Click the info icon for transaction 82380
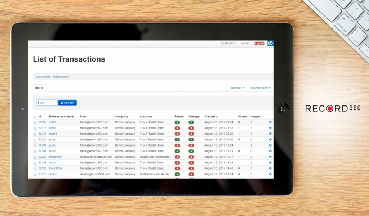This screenshot has width=369, height=216. pyautogui.click(x=270, y=122)
